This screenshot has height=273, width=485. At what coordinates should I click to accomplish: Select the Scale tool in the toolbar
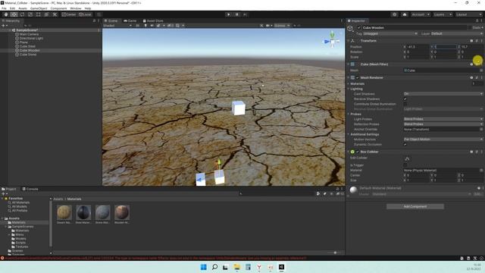point(30,14)
